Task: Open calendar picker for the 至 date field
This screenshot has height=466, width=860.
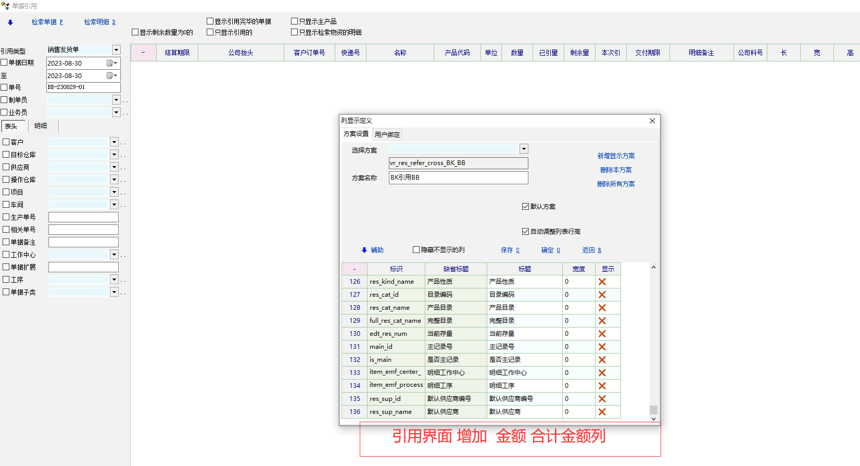Action: click(x=110, y=76)
